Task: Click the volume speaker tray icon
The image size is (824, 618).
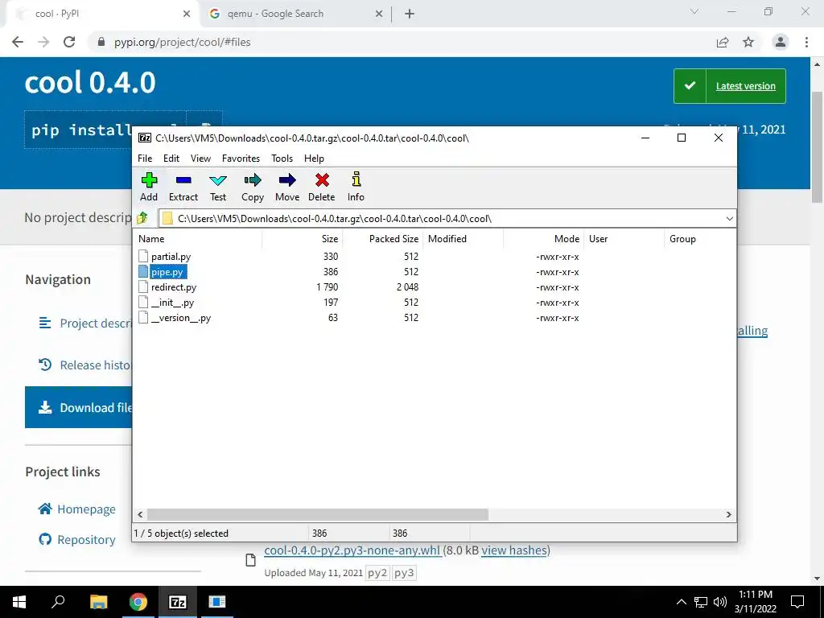Action: point(720,602)
